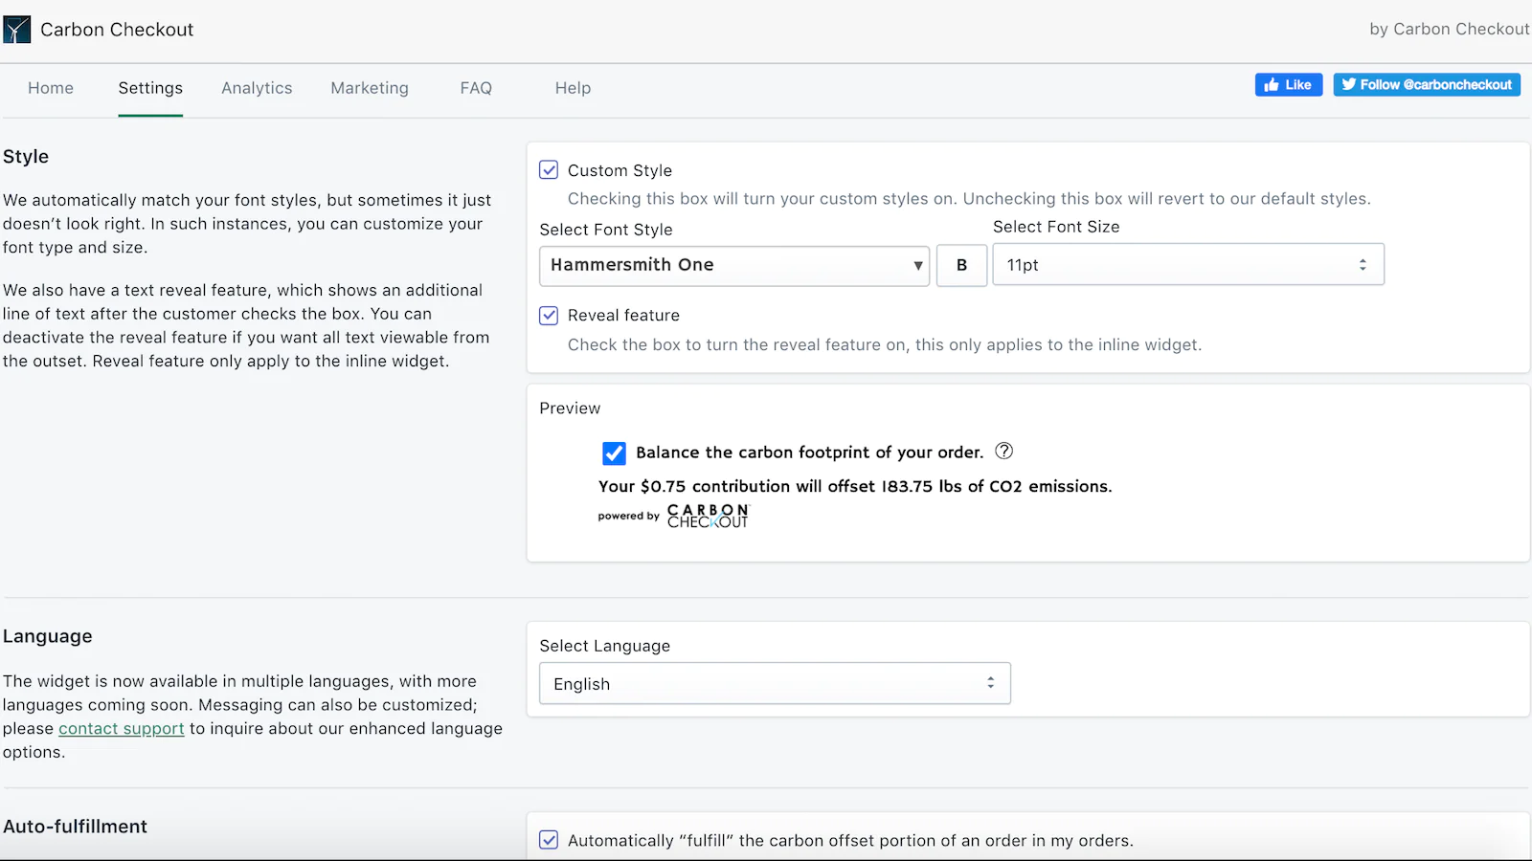Image resolution: width=1532 pixels, height=861 pixels.
Task: Toggle the automatic fulfill carbon offset checkbox
Action: pyautogui.click(x=549, y=840)
